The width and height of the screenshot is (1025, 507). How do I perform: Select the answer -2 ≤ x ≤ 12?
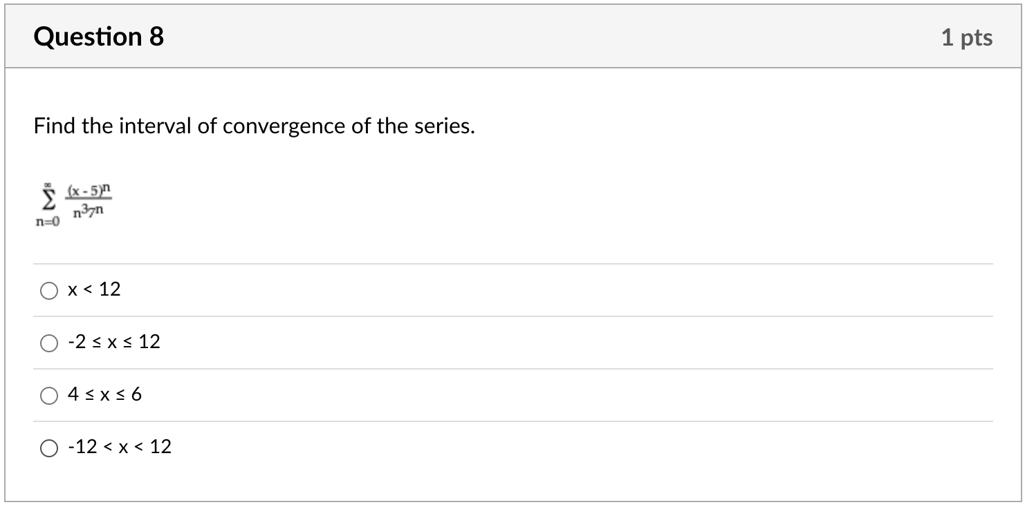[48, 341]
